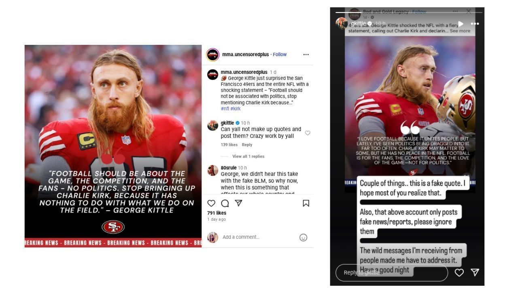This screenshot has height=291, width=518.
Task: Open mma.uncensoredplus profile avatar in header
Action: pos(213,55)
